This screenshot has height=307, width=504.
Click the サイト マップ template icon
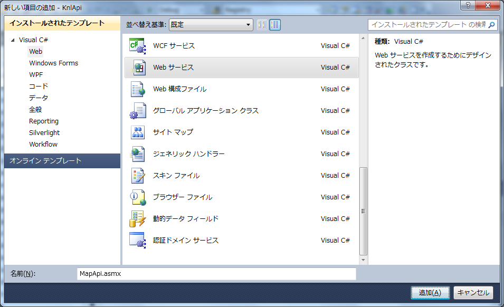[x=137, y=132]
